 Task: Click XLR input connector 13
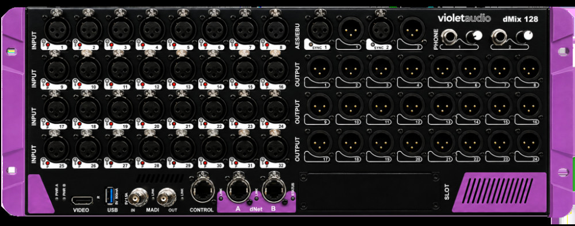pos(183,69)
